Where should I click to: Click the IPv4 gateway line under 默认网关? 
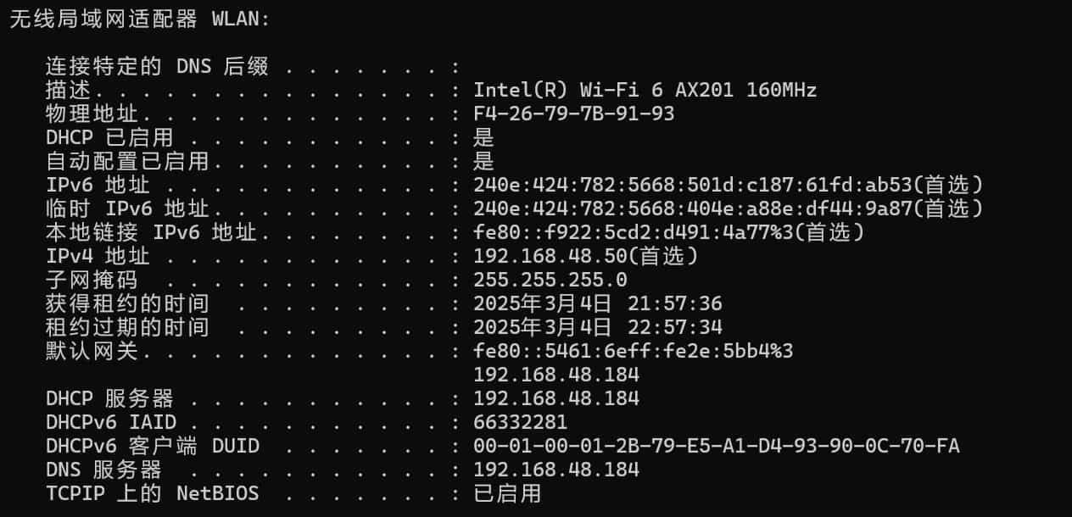556,375
